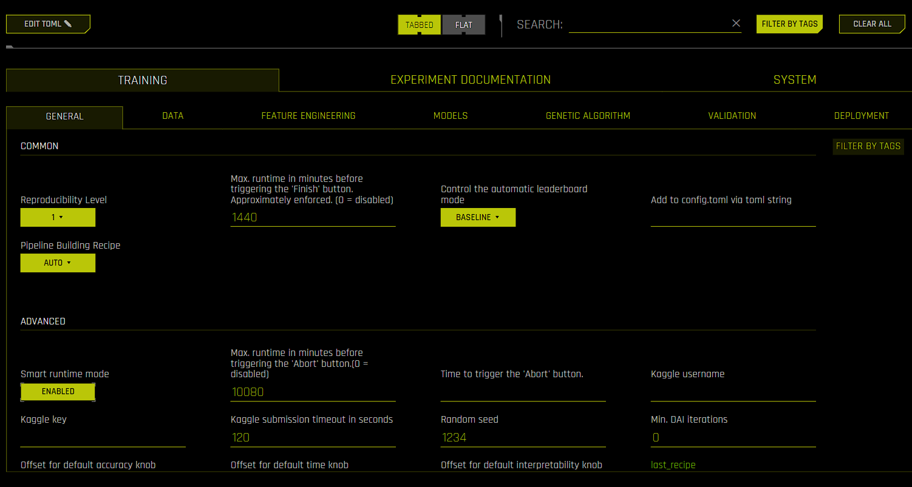
Task: Open the last_recipe link
Action: 673,465
